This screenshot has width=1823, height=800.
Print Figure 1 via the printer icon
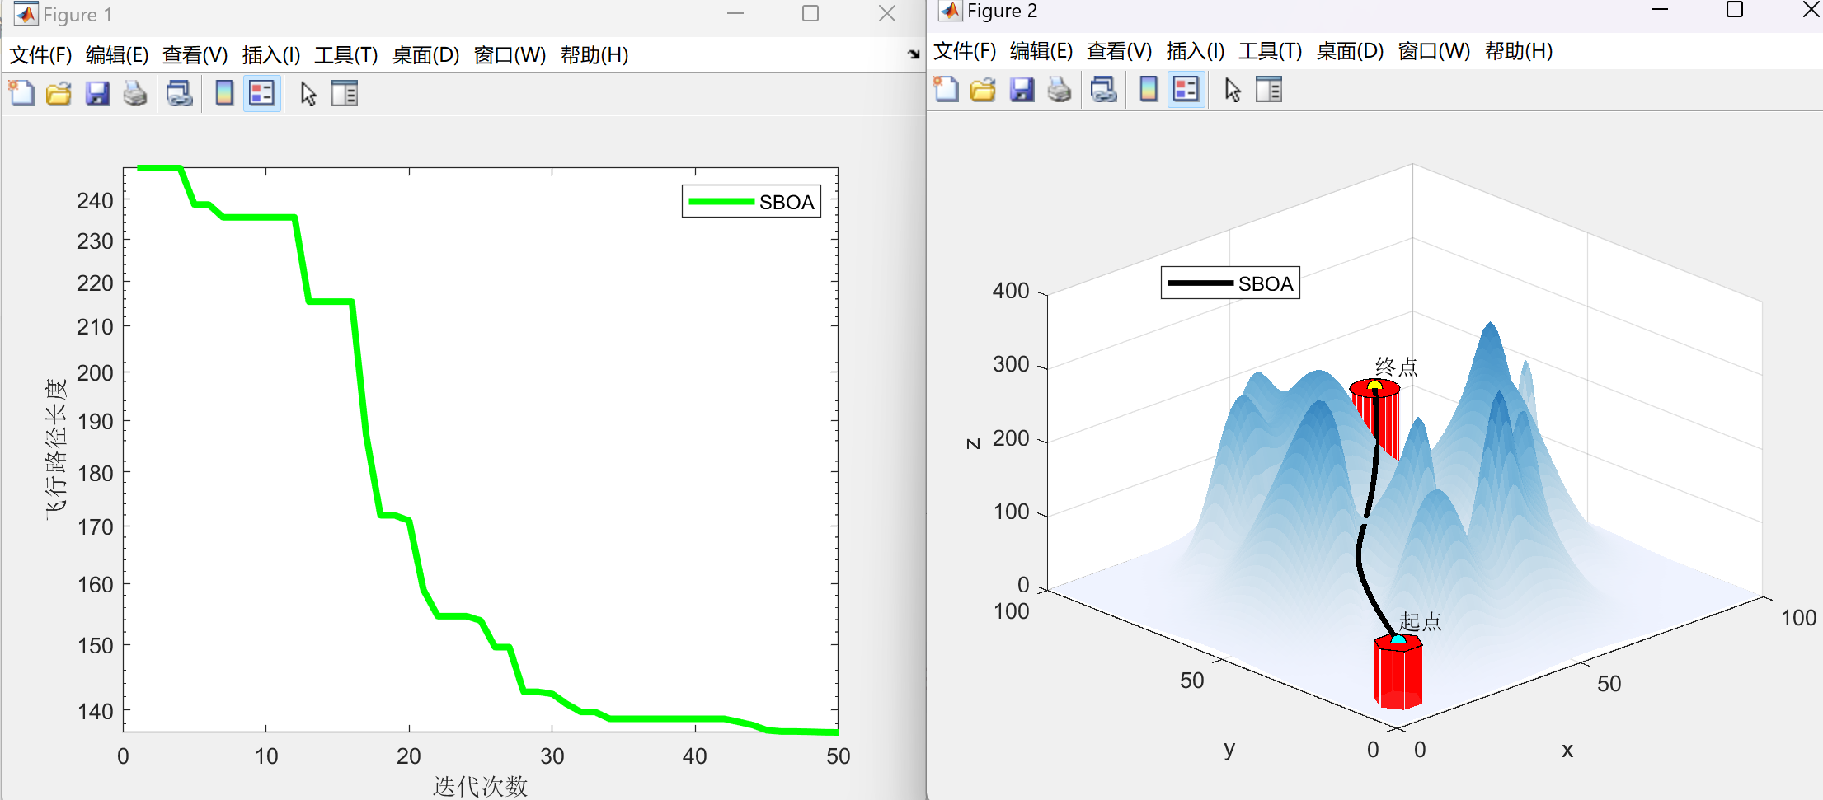136,93
